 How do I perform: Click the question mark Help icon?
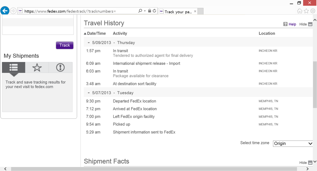(x=285, y=24)
